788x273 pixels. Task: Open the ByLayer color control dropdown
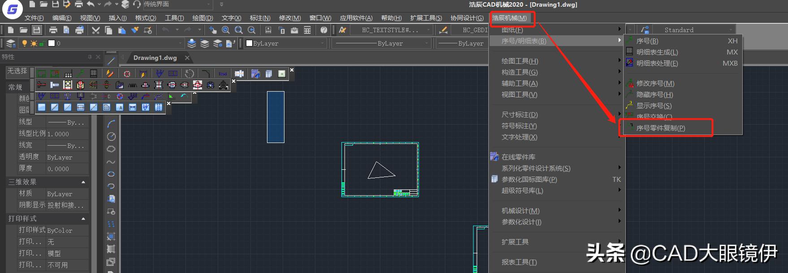[x=285, y=43]
